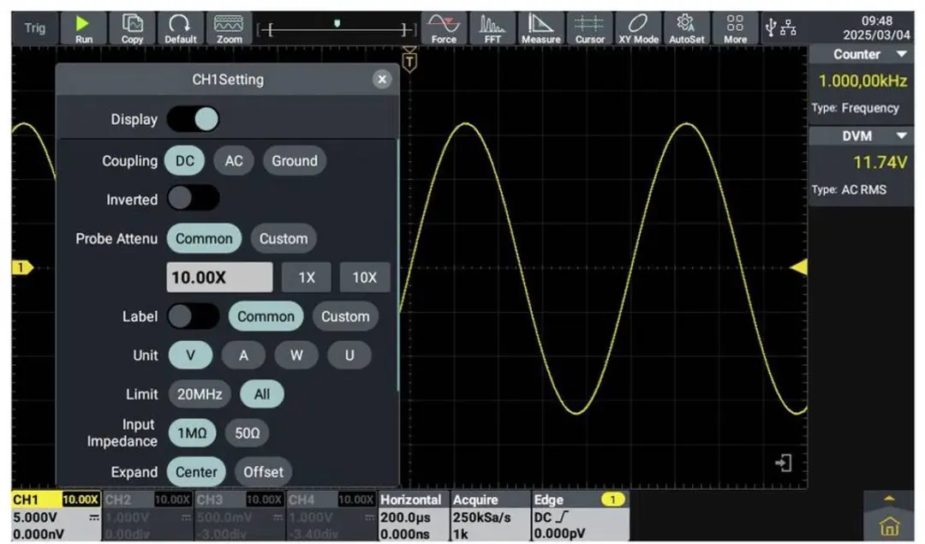Screen dimensions: 925x544
Task: Activate the Cursor tool
Action: (589, 28)
